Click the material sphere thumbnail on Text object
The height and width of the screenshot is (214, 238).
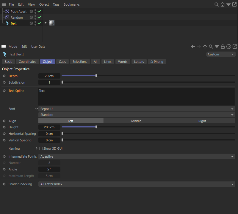[x=51, y=23]
